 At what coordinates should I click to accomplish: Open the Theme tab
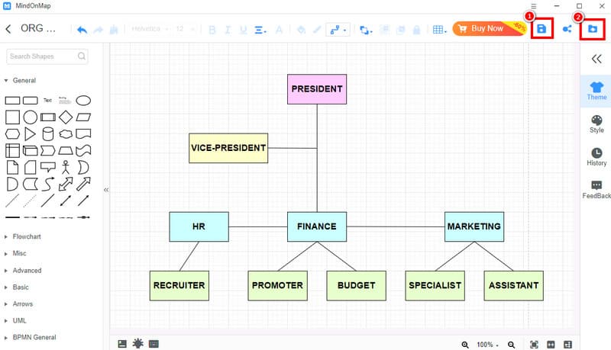596,91
